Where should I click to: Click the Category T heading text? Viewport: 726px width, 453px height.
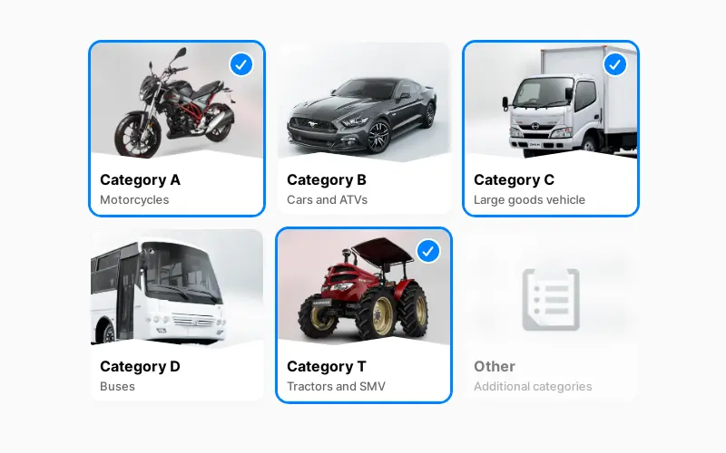click(x=327, y=367)
